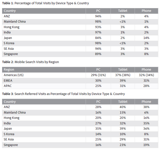Select the Americas Phone cell 32% (34%)

(x=146, y=75)
